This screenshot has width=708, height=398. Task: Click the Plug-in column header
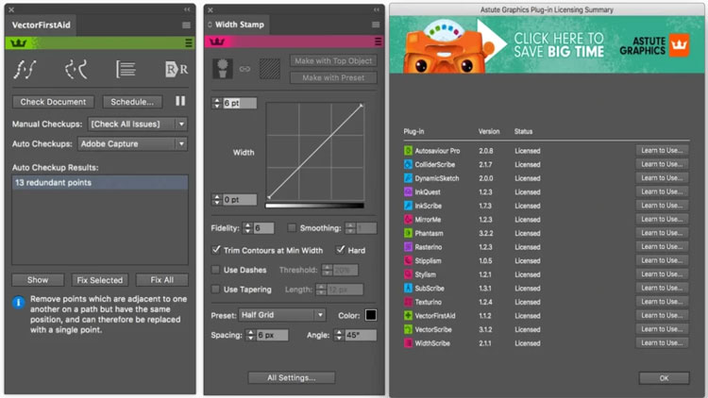pos(413,131)
